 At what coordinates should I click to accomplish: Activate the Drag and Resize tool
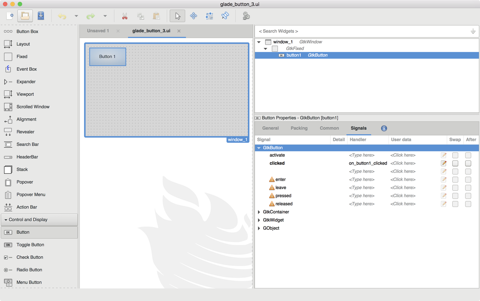[193, 16]
